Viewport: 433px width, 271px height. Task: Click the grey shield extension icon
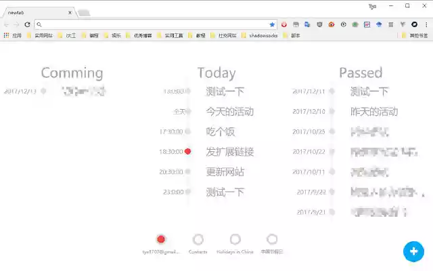click(319, 24)
